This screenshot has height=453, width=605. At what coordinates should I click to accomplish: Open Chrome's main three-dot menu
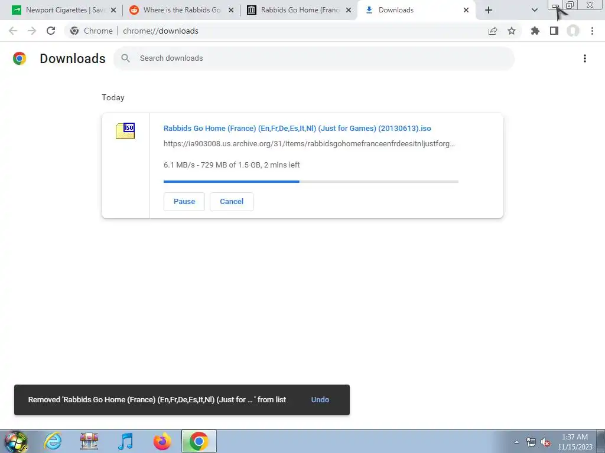click(592, 31)
